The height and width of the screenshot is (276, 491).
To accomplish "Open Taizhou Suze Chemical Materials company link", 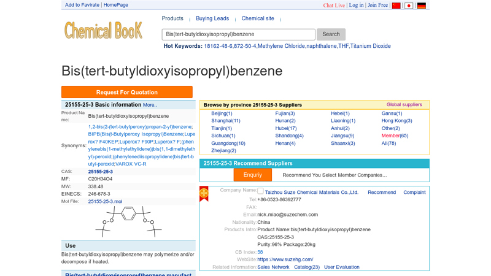I will click(312, 193).
